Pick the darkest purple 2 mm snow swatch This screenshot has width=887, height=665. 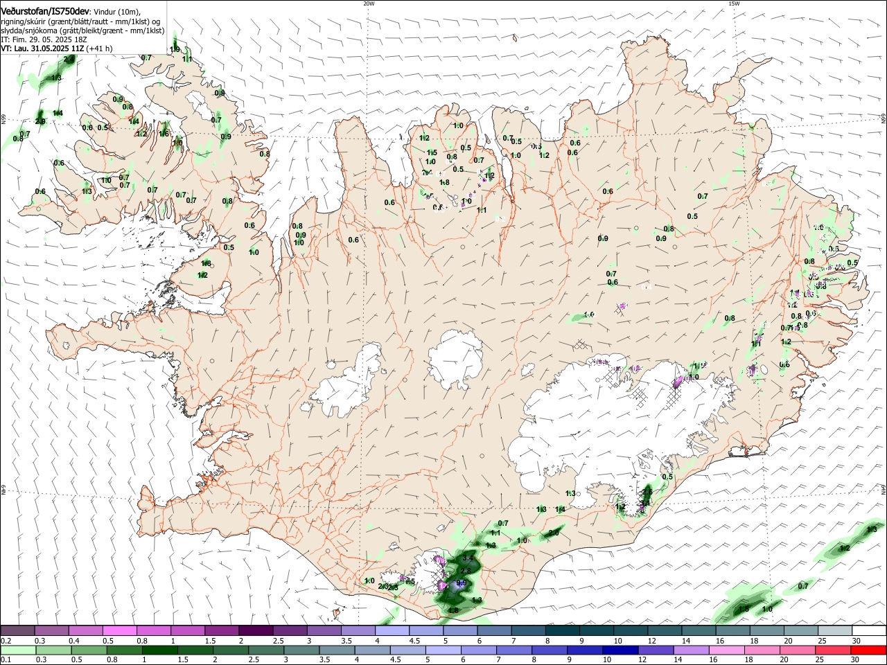tap(256, 630)
